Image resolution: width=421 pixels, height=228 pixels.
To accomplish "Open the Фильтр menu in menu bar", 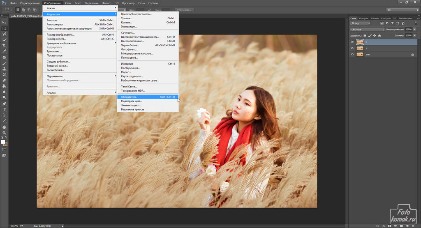I will (106, 3).
